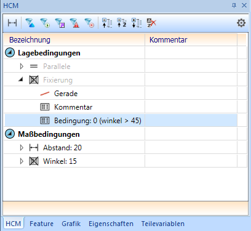251x231 pixels.
Task: Expand the Winkel: 15 node
Action: 22,161
